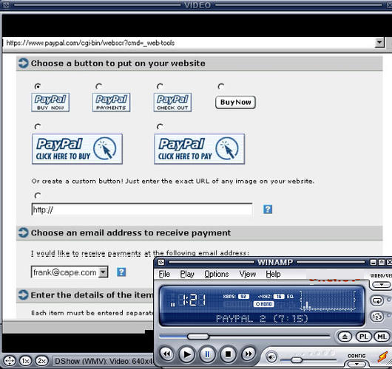Click the Winamp volume slider handle
Image resolution: width=392 pixels, height=369 pixels.
[x=297, y=359]
